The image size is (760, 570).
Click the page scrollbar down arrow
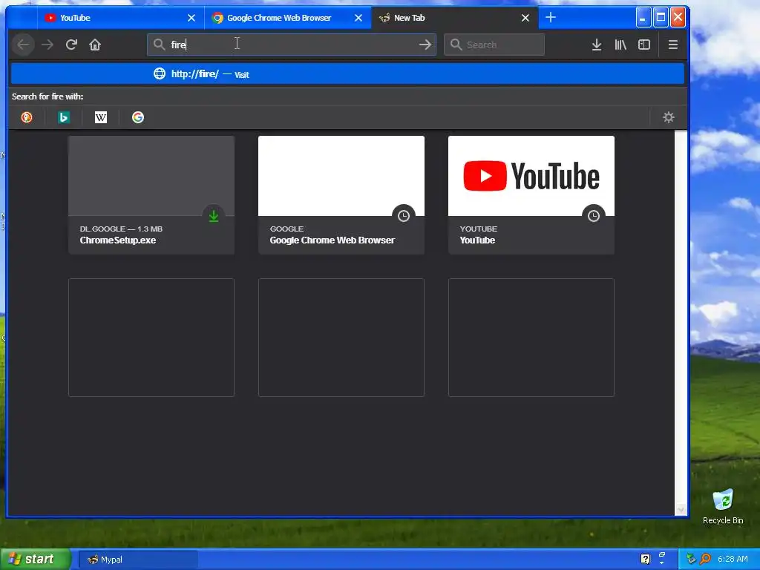click(681, 509)
